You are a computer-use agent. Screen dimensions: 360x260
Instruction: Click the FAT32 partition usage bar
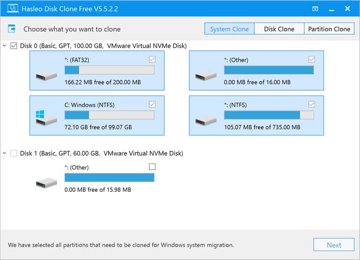[109, 70]
